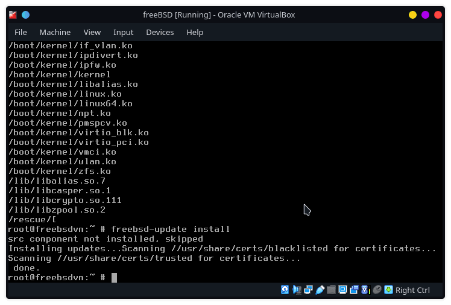Viewport: 451px width, 305px height.
Task: Click the audio status icon
Action: [x=297, y=290]
